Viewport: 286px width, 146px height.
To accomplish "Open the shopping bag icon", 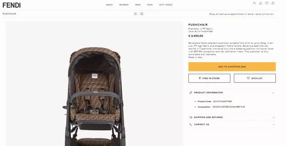I will coord(273,3).
